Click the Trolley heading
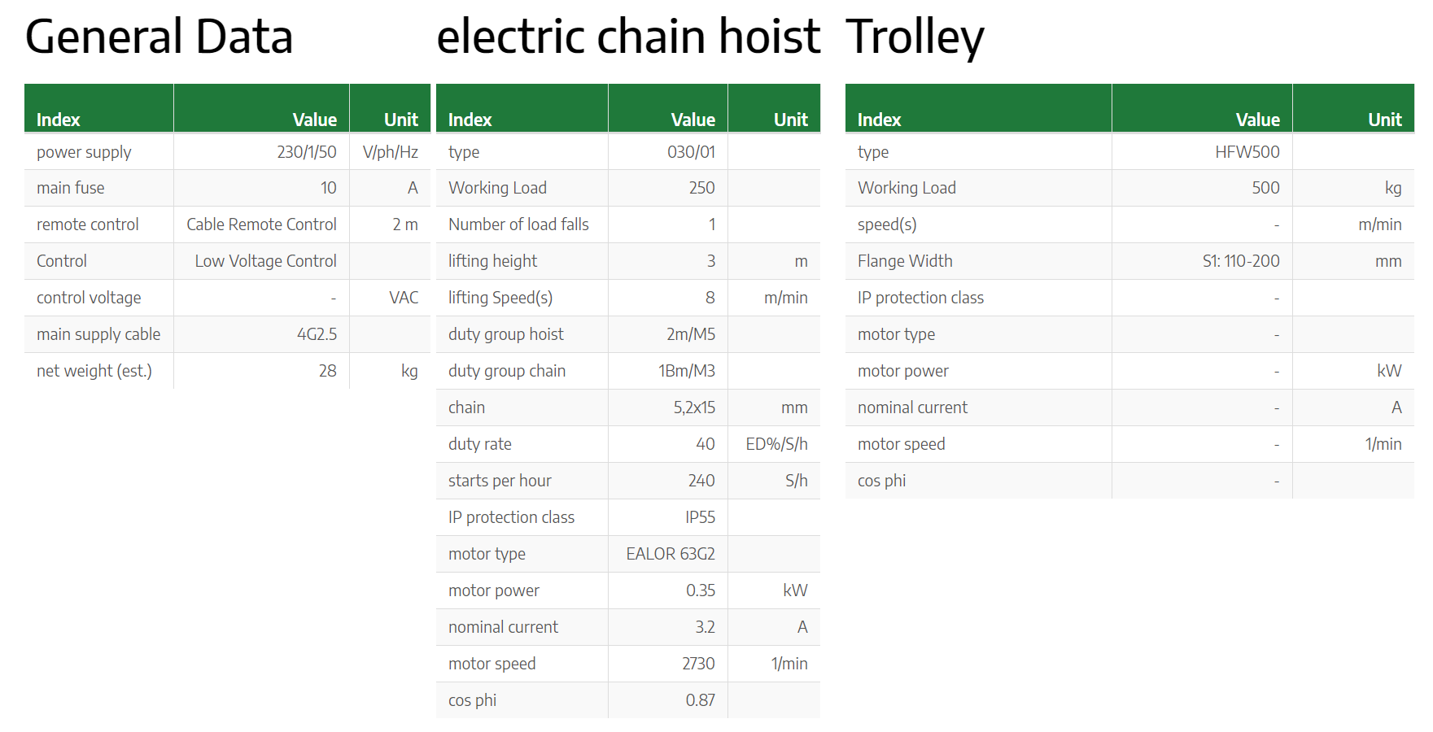Screen dimensions: 1433x732 [x=915, y=37]
